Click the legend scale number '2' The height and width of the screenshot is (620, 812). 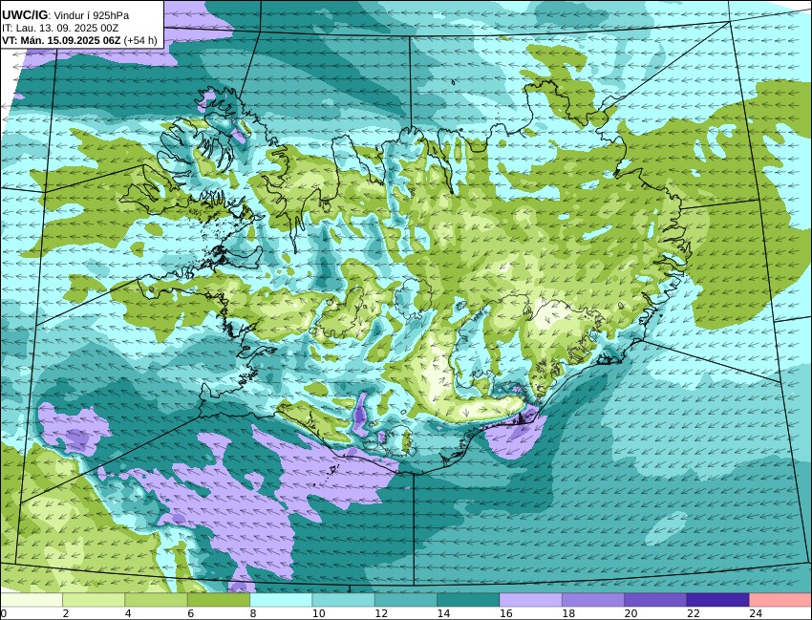click(x=66, y=613)
